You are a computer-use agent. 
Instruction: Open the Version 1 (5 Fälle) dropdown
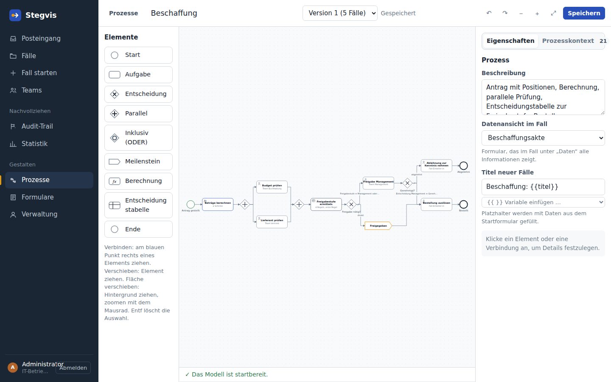[x=340, y=13]
